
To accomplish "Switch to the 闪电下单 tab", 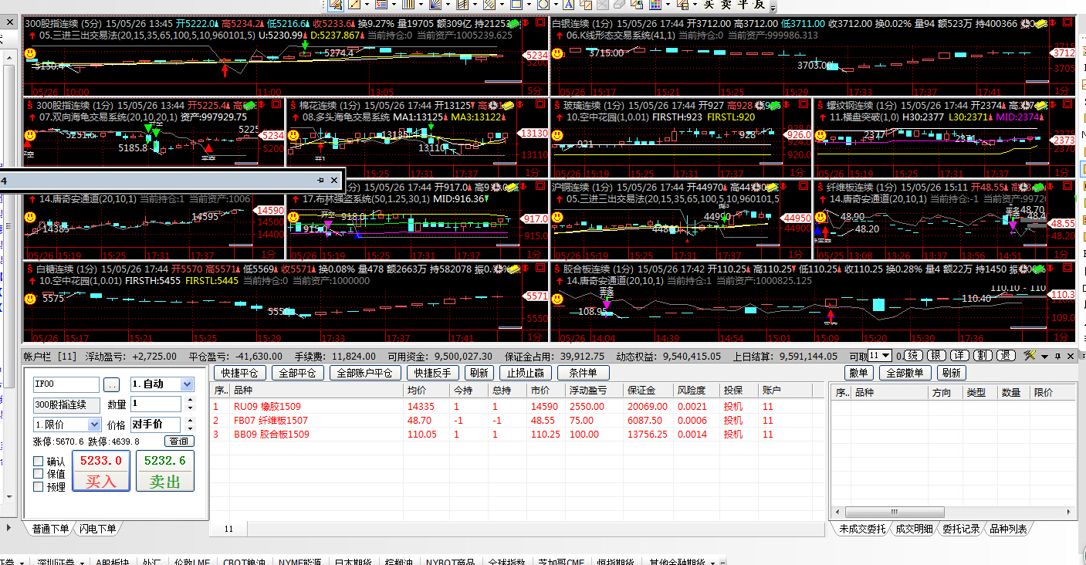I will [x=98, y=529].
